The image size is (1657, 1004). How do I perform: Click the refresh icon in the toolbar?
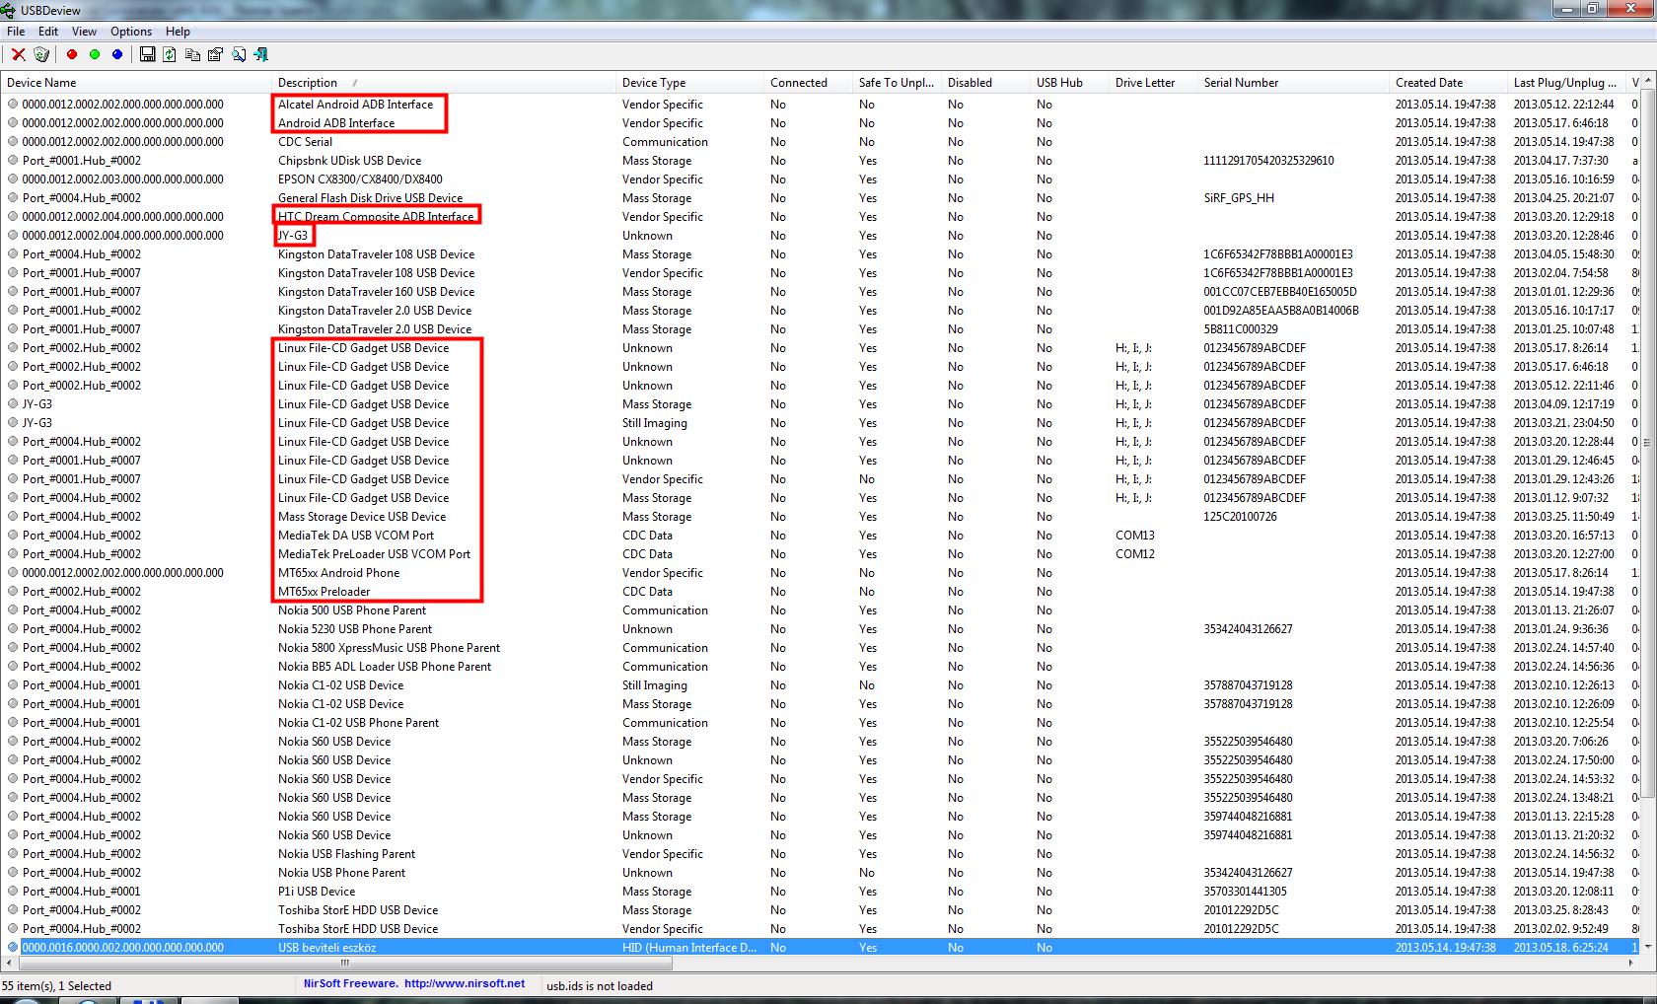170,55
